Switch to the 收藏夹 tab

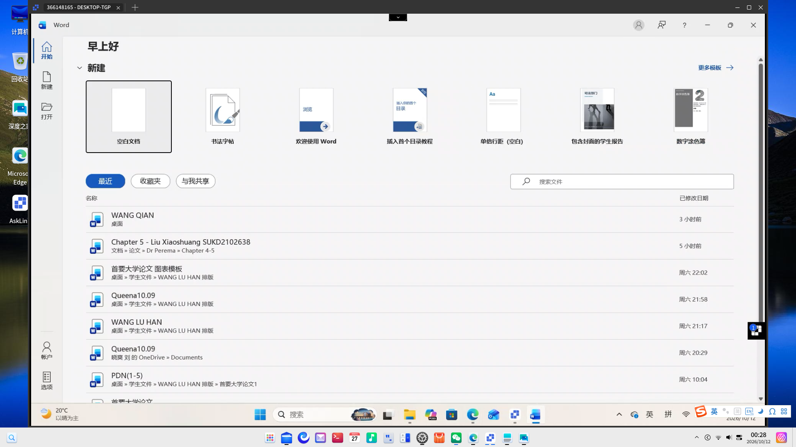tap(150, 181)
